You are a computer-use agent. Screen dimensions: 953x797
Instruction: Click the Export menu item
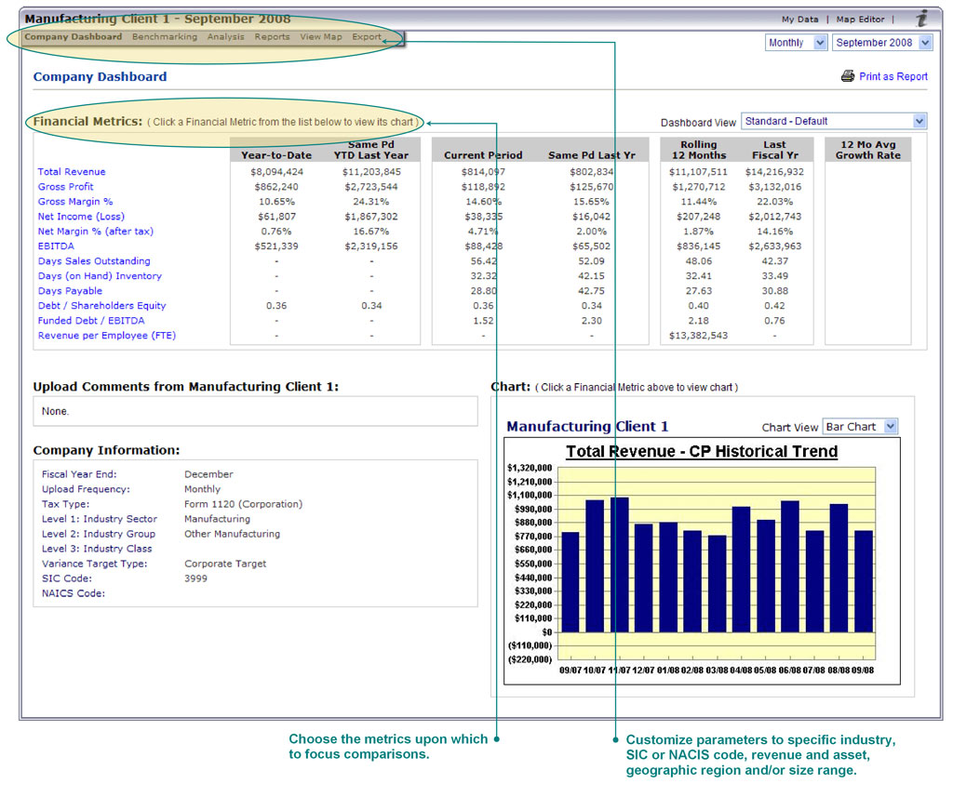367,37
